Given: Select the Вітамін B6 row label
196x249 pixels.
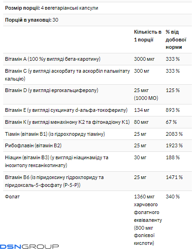Looking at the screenshot, I should [54, 181].
